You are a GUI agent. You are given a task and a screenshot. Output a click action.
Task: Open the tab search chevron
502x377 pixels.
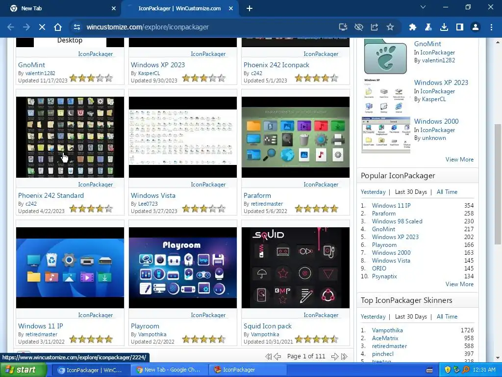pos(423,7)
